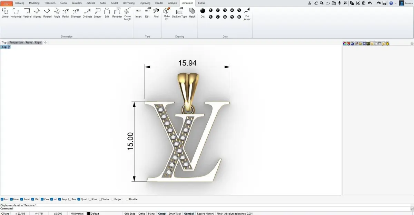
Task: Open the Help question mark icon
Action: (x=391, y=3)
